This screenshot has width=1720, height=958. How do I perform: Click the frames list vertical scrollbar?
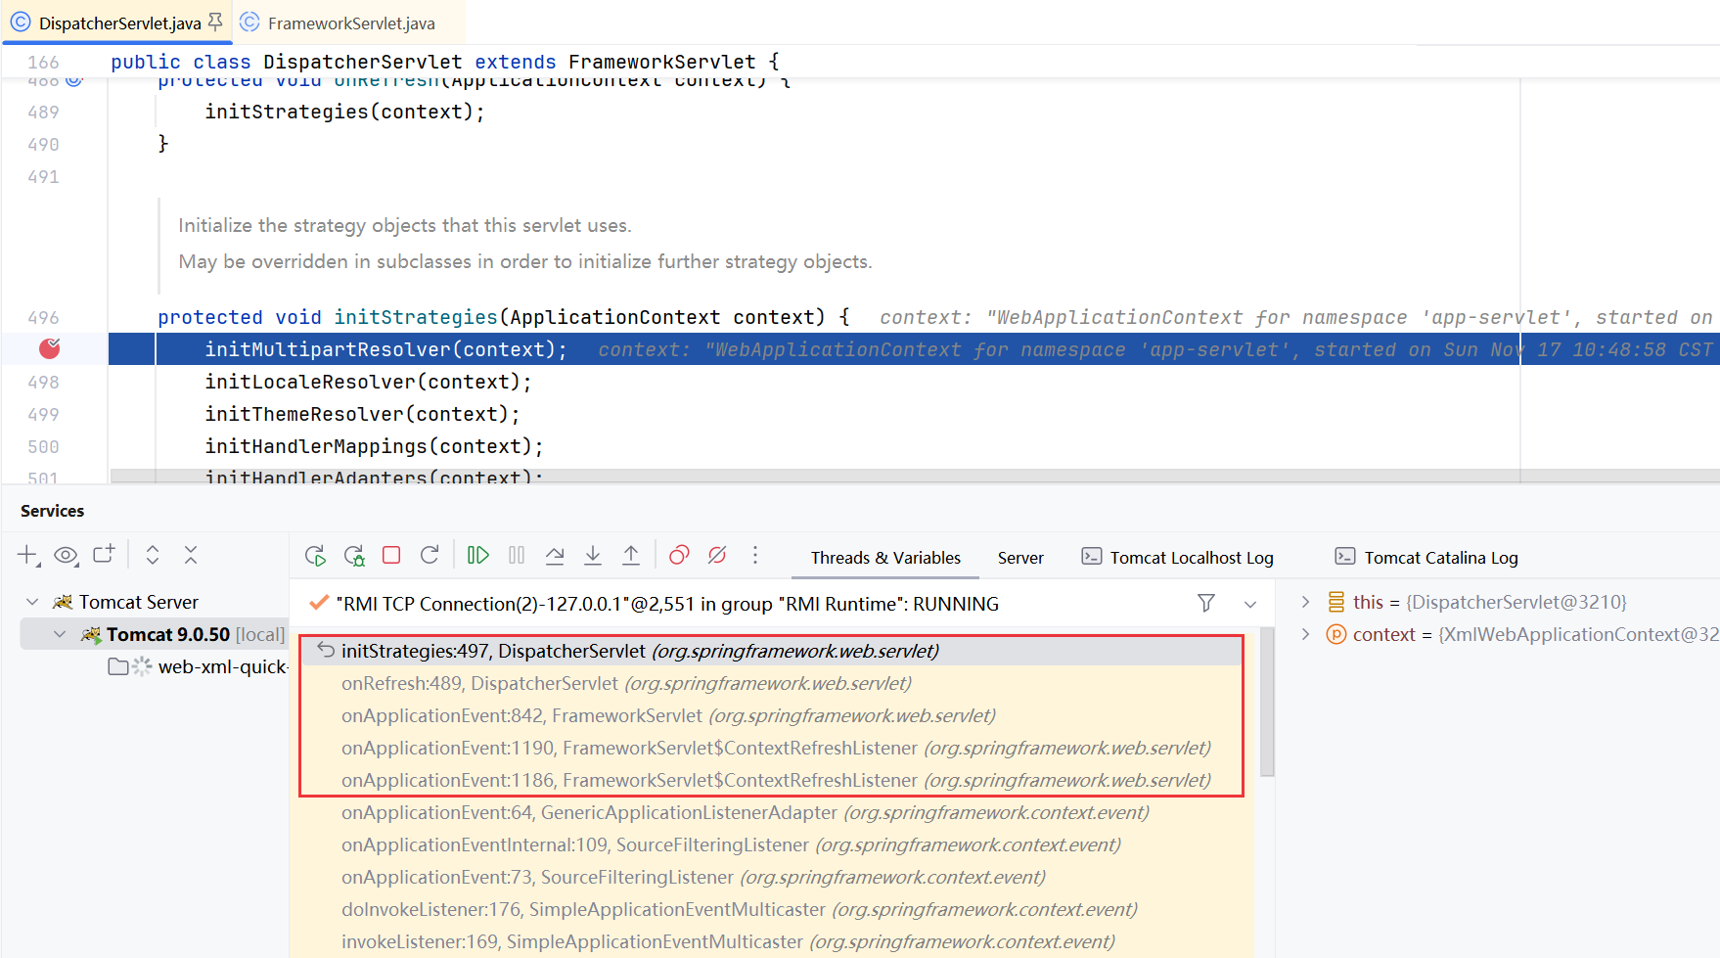[1267, 703]
